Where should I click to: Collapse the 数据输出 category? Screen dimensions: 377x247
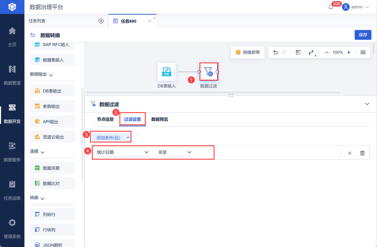point(51,75)
